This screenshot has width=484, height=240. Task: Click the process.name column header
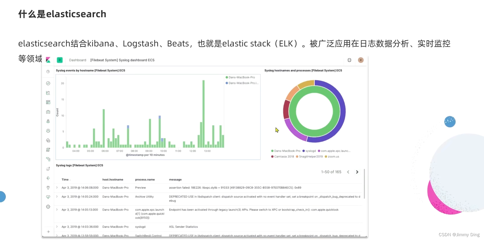click(x=145, y=180)
